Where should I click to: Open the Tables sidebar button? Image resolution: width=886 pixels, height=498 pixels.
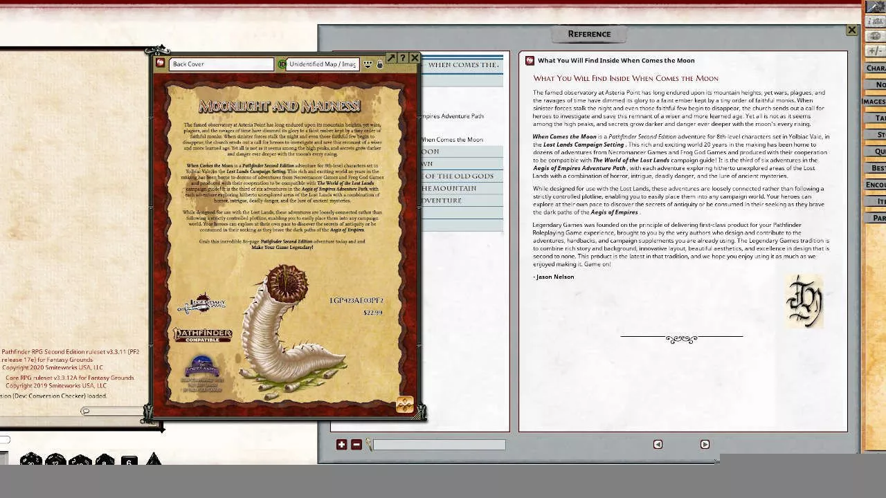coord(875,118)
